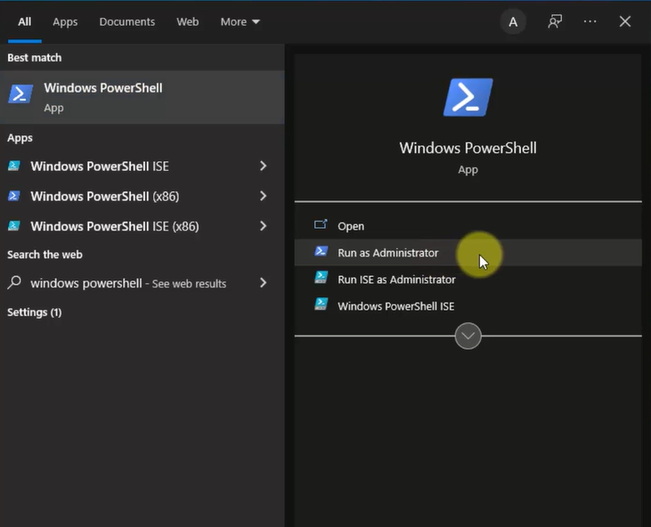Open the Settings (1) results group
Screen dimensions: 651x527
coord(35,312)
